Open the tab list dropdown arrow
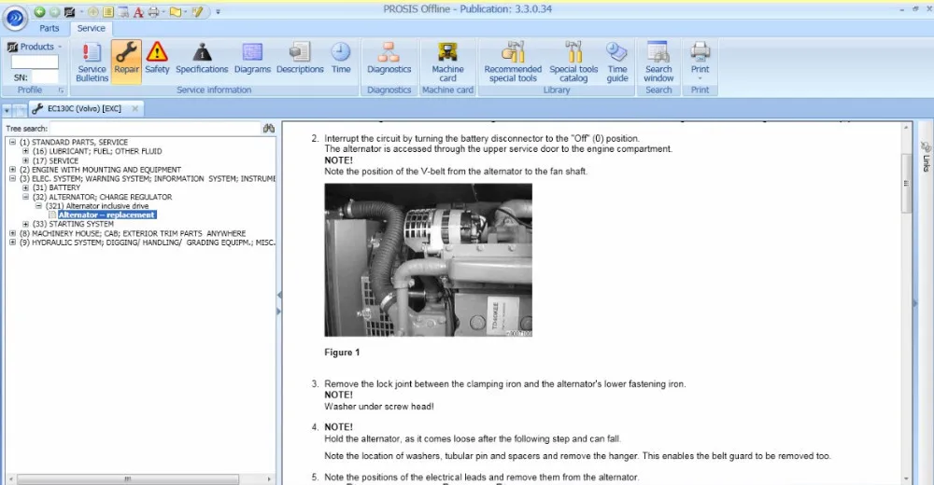The width and height of the screenshot is (934, 485). tap(7, 110)
